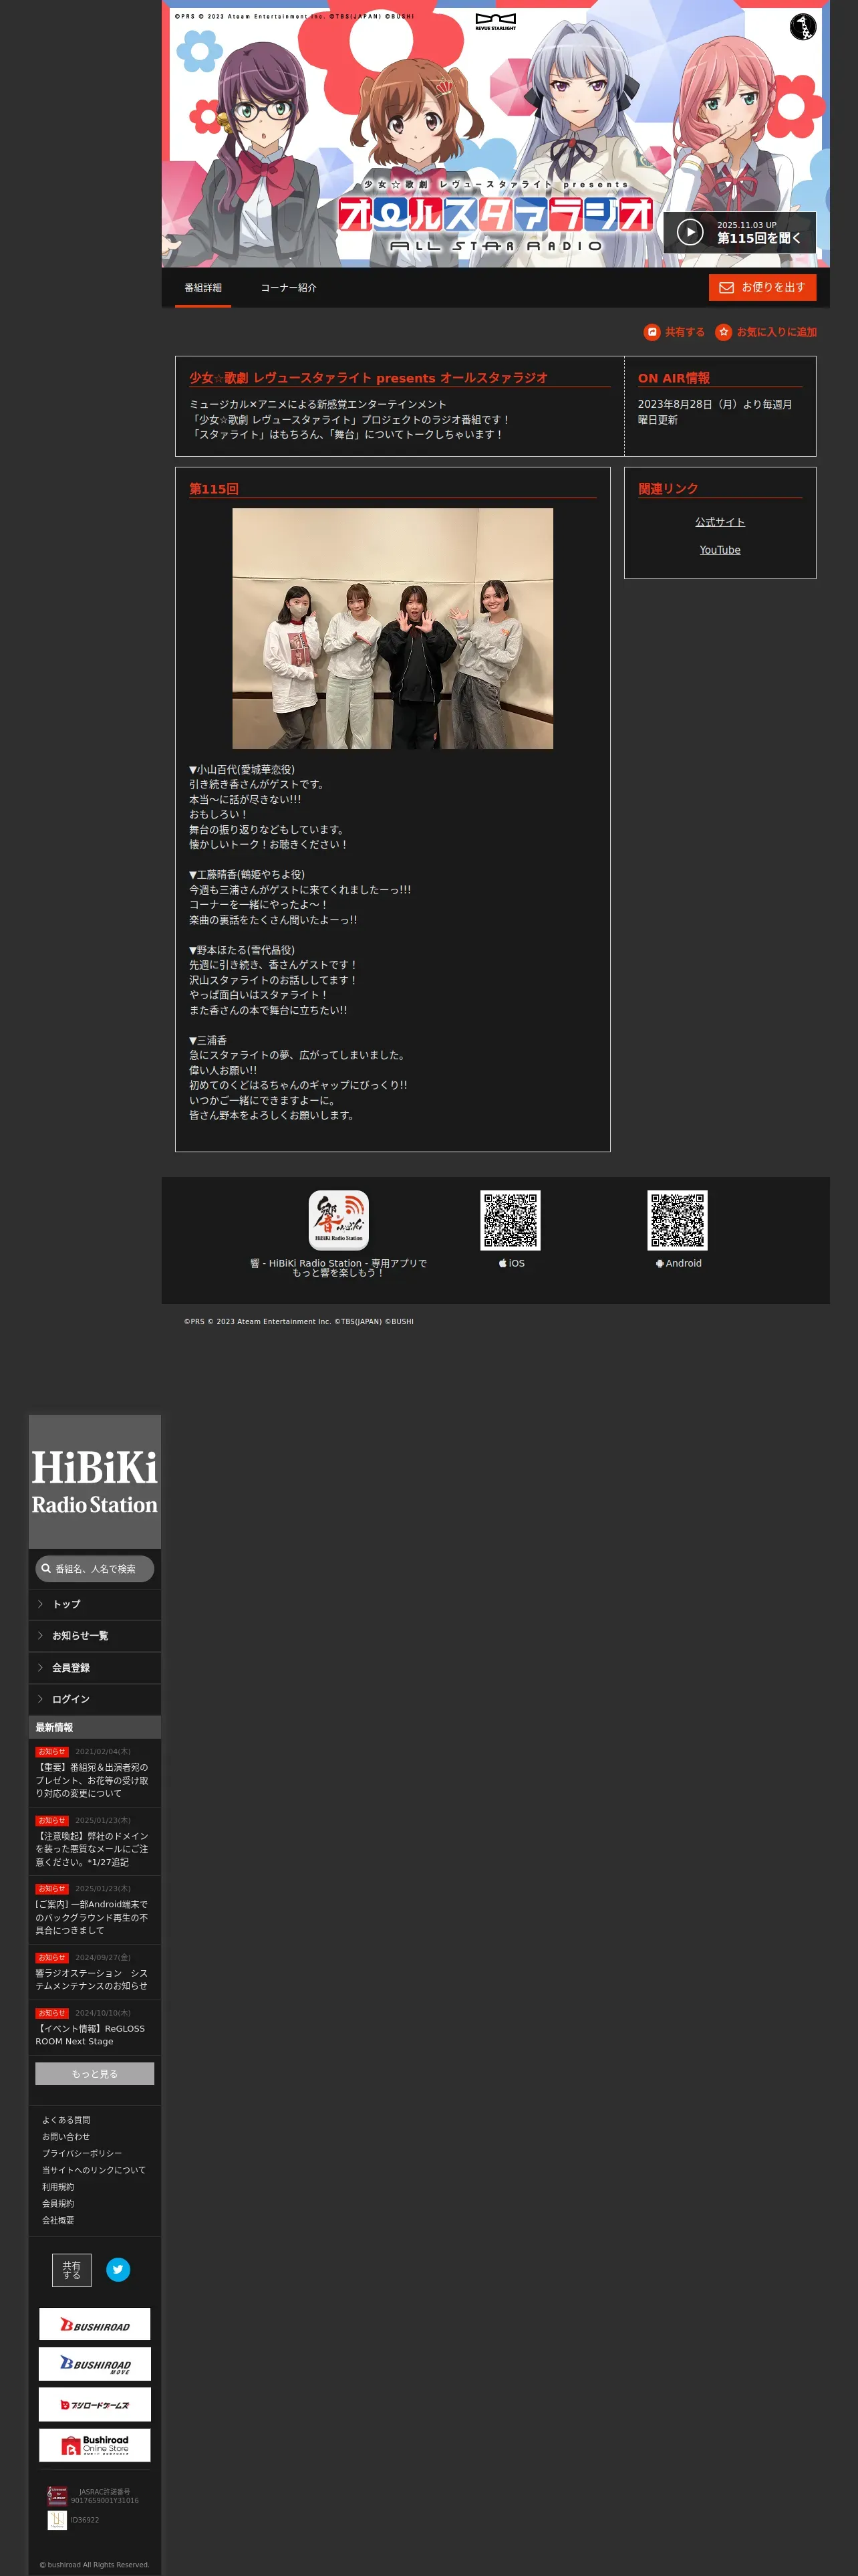Add program to favorites with お気に入りに追加
This screenshot has height=2576, width=858.
coord(766,332)
